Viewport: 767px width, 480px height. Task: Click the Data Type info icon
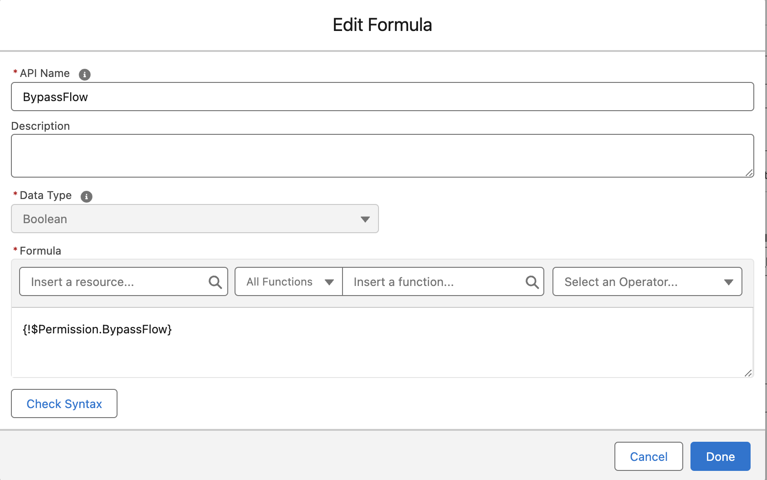pyautogui.click(x=87, y=196)
